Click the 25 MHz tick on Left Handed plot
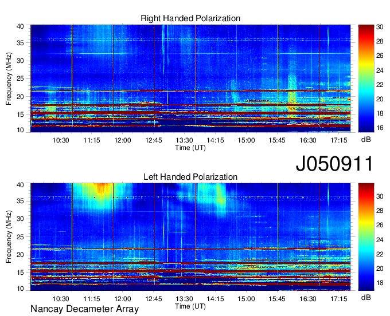The height and width of the screenshot is (316, 390). tap(21, 237)
